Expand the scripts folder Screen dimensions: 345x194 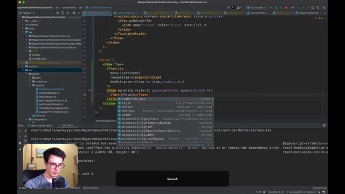[23, 66]
